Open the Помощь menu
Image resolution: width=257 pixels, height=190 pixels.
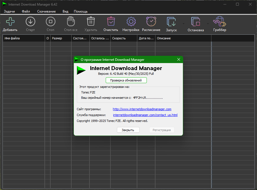(81, 11)
